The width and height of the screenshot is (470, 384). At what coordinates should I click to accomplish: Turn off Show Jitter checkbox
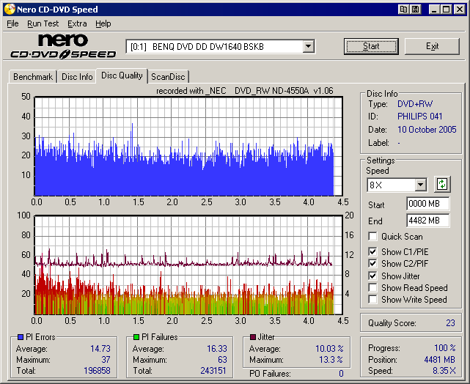coord(372,276)
